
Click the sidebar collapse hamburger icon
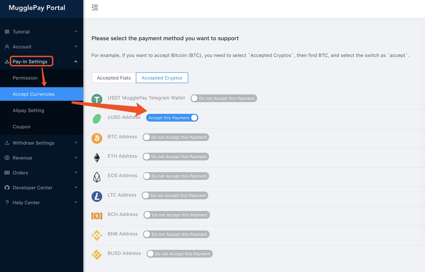click(95, 8)
